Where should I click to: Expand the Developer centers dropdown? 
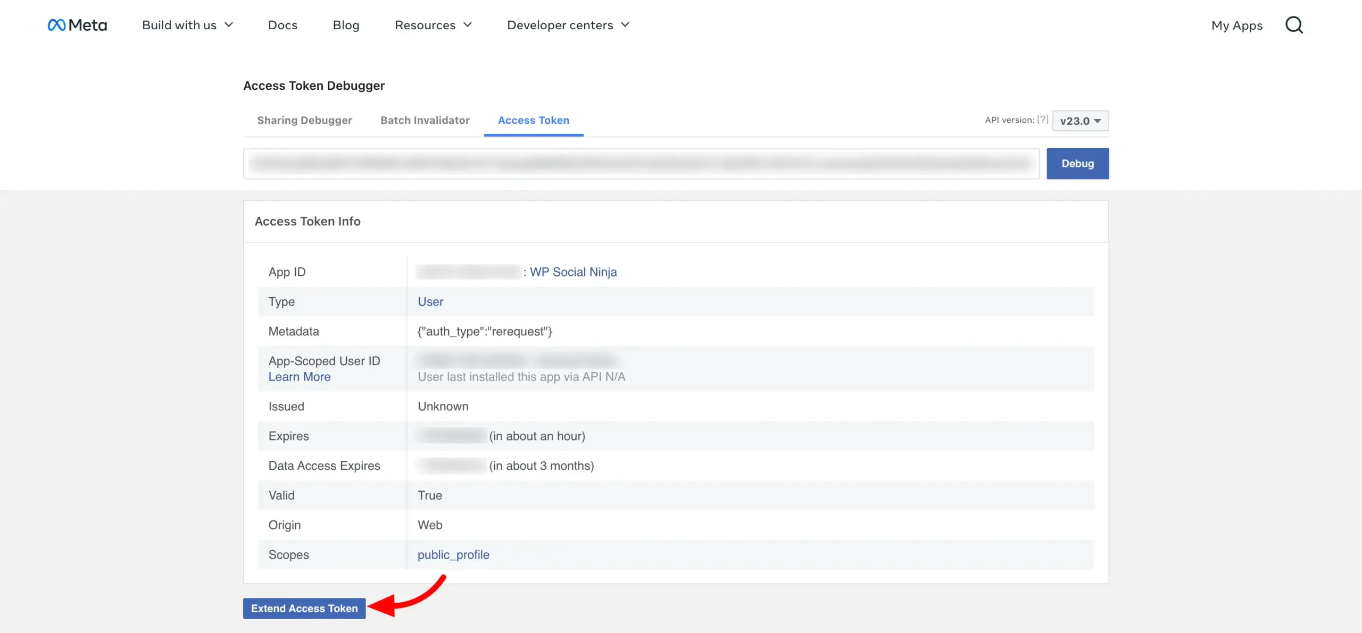568,25
